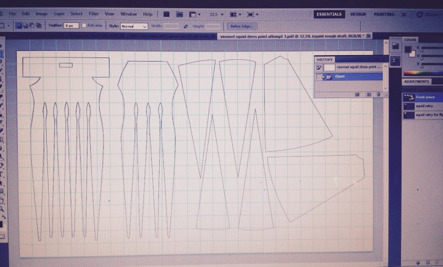Open the View menu
This screenshot has height=267, width=443.
coord(109,14)
